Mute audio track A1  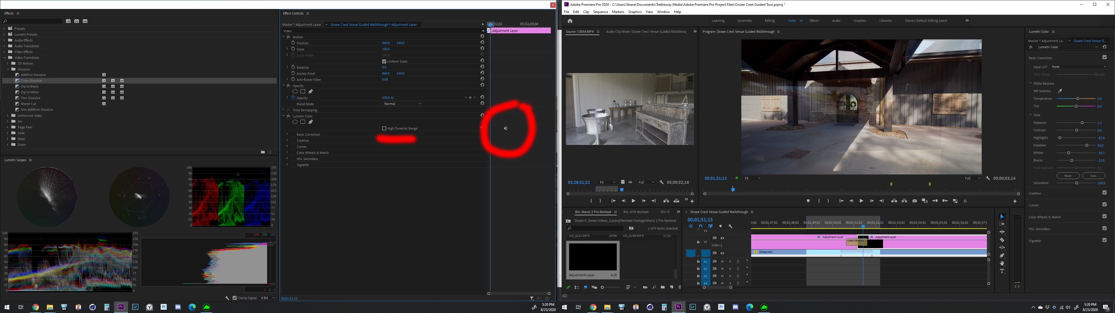(x=722, y=261)
